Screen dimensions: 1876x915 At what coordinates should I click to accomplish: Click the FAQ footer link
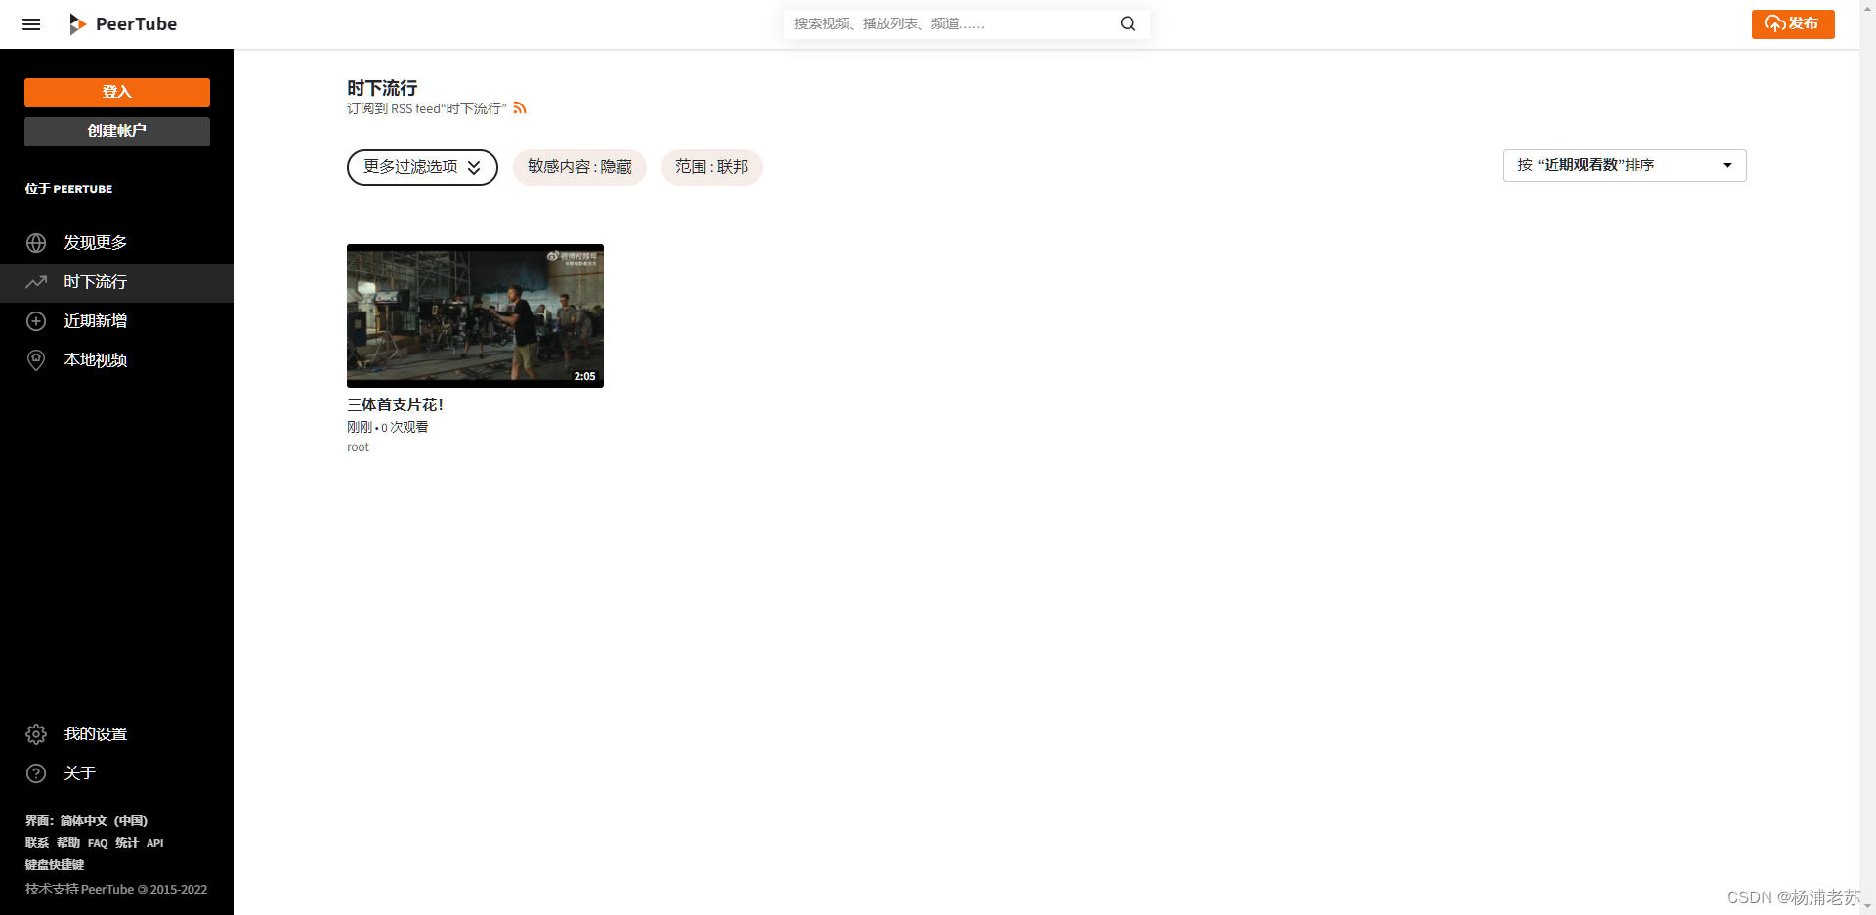(x=98, y=843)
